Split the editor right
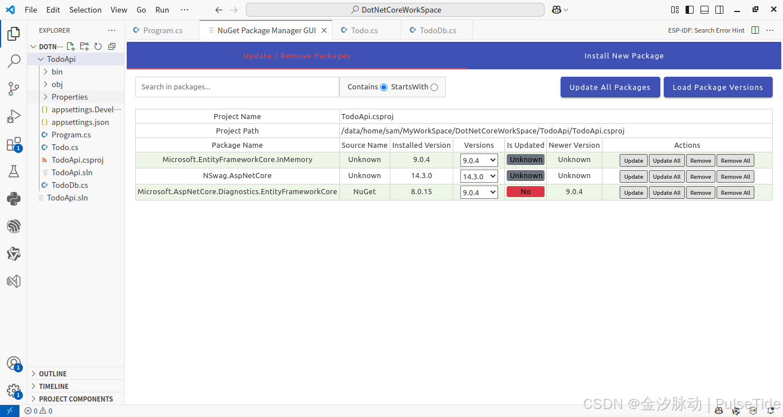Image resolution: width=783 pixels, height=417 pixels. coord(755,30)
